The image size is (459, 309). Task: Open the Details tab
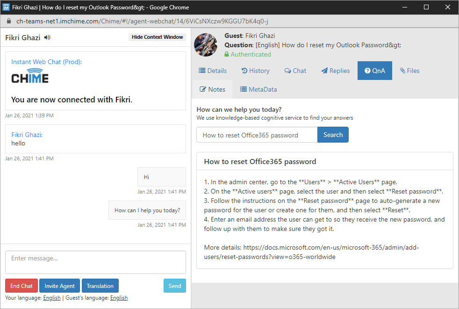(213, 71)
